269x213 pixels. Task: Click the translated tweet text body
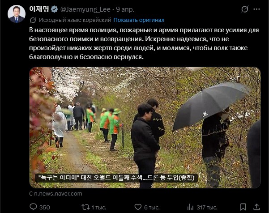(x=144, y=43)
